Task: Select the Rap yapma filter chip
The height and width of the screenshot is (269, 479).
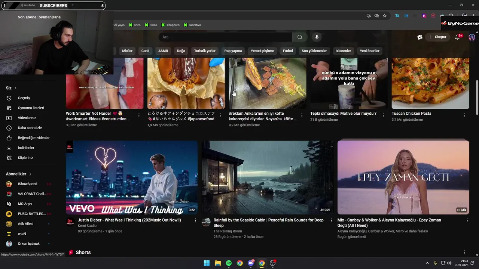Action: pos(233,51)
